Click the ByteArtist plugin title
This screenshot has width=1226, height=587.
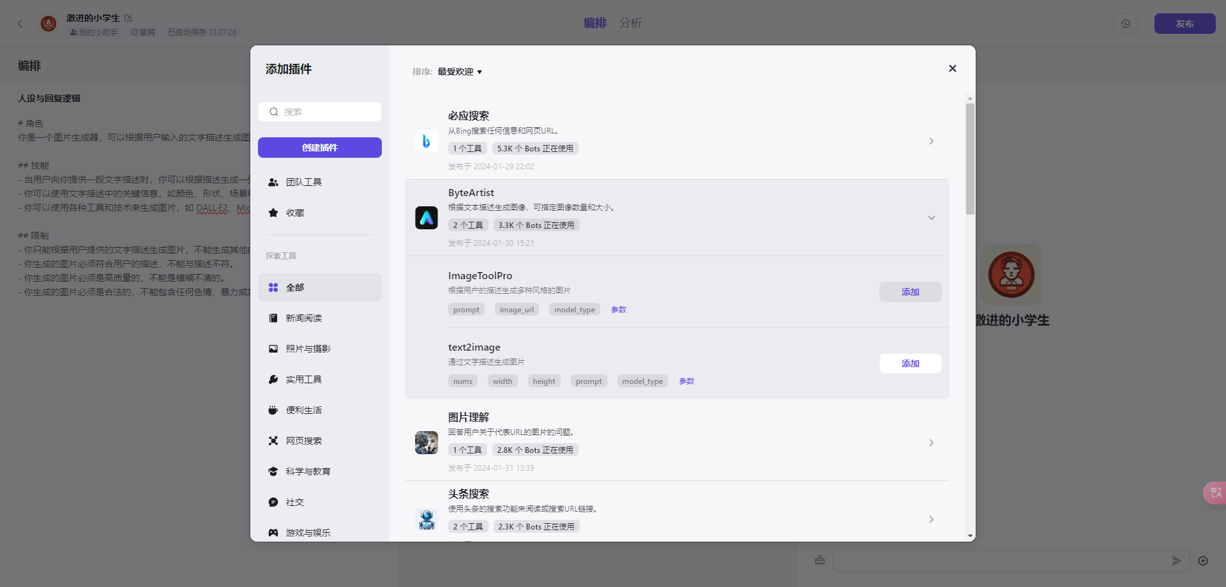471,193
